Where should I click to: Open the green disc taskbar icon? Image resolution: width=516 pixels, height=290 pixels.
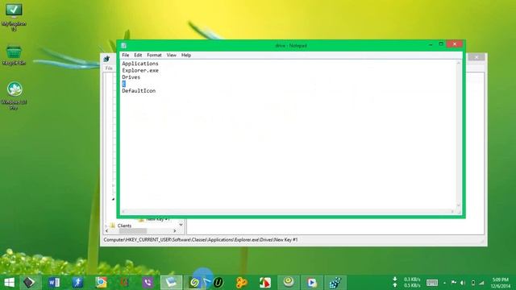tap(289, 283)
